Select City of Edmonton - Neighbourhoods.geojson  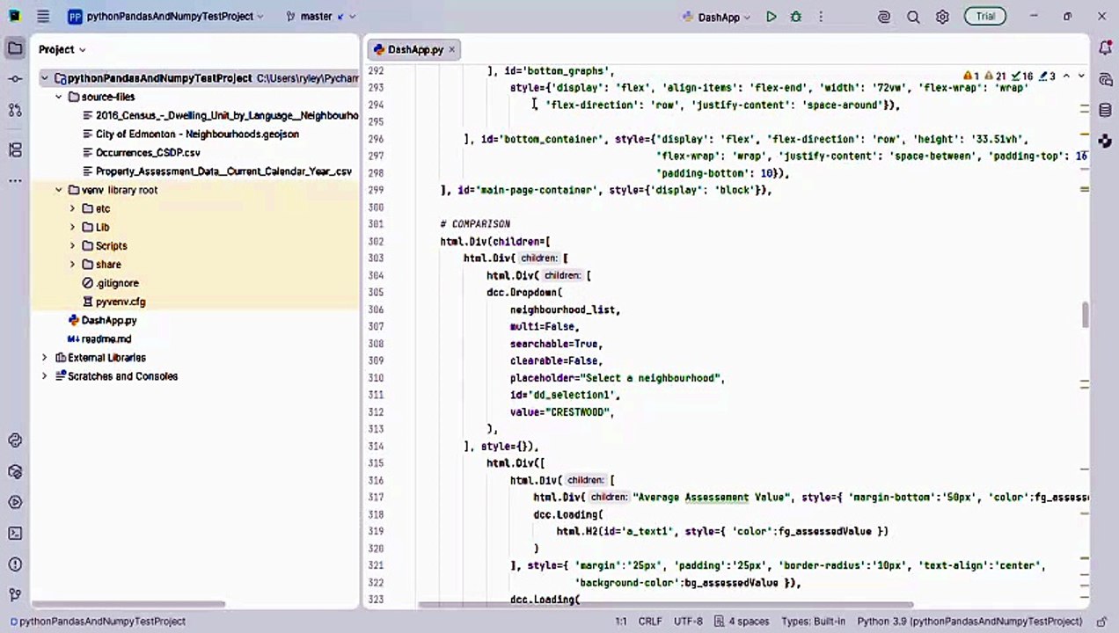[191, 134]
